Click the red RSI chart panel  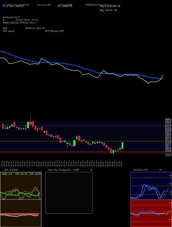click(151, 213)
